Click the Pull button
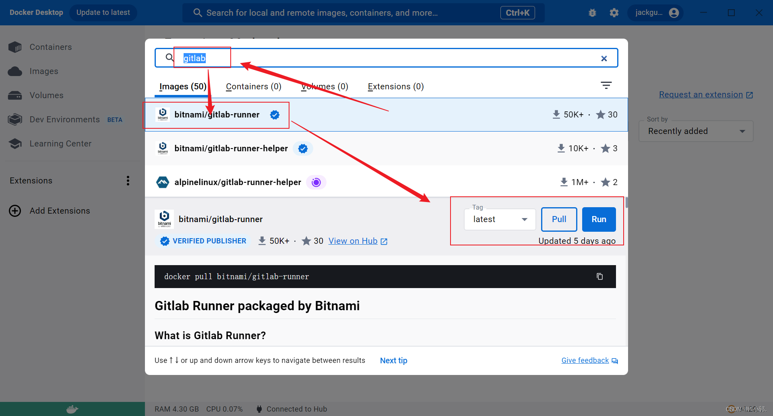Screen dimensions: 773x416 coord(559,219)
